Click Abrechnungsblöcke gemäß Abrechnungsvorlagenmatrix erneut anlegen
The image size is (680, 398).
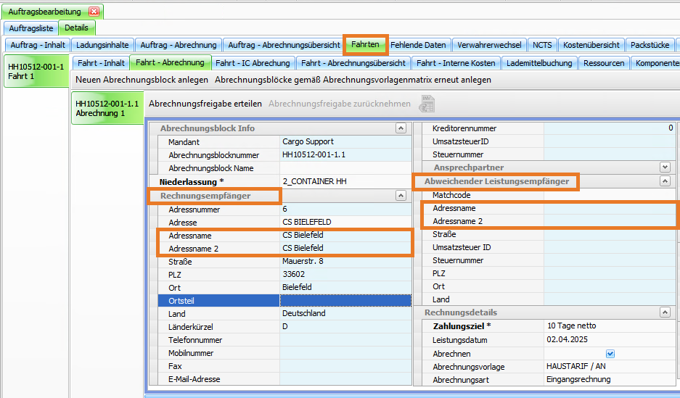[x=353, y=80]
